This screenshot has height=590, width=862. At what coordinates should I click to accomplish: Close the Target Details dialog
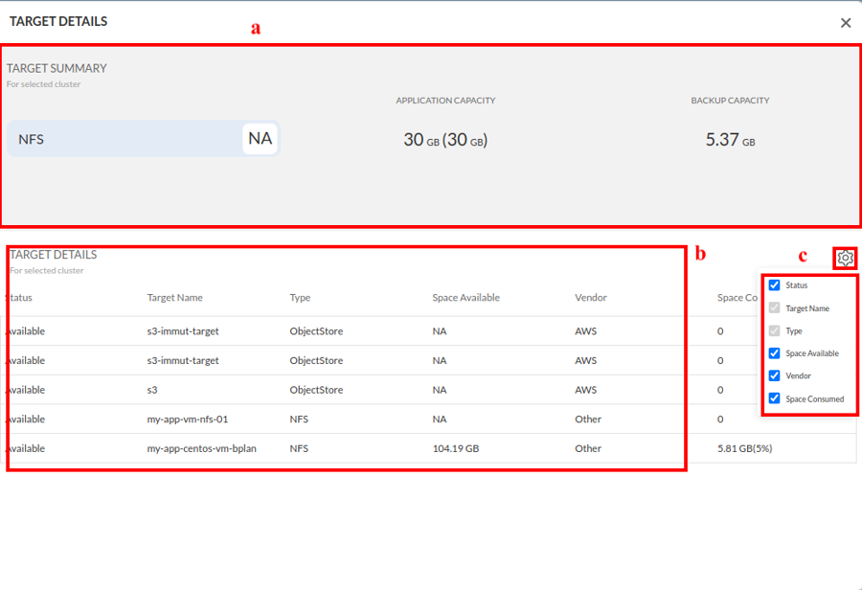(x=845, y=23)
